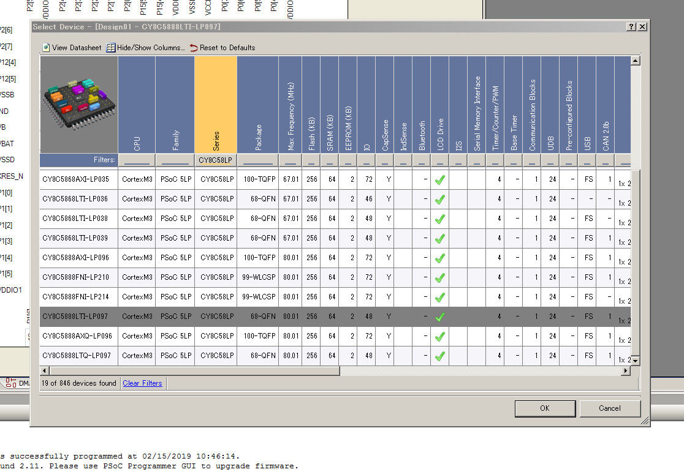This screenshot has height=472, width=684.
Task: Select device CY8C5868LTI-LP038
Action: pyautogui.click(x=75, y=219)
